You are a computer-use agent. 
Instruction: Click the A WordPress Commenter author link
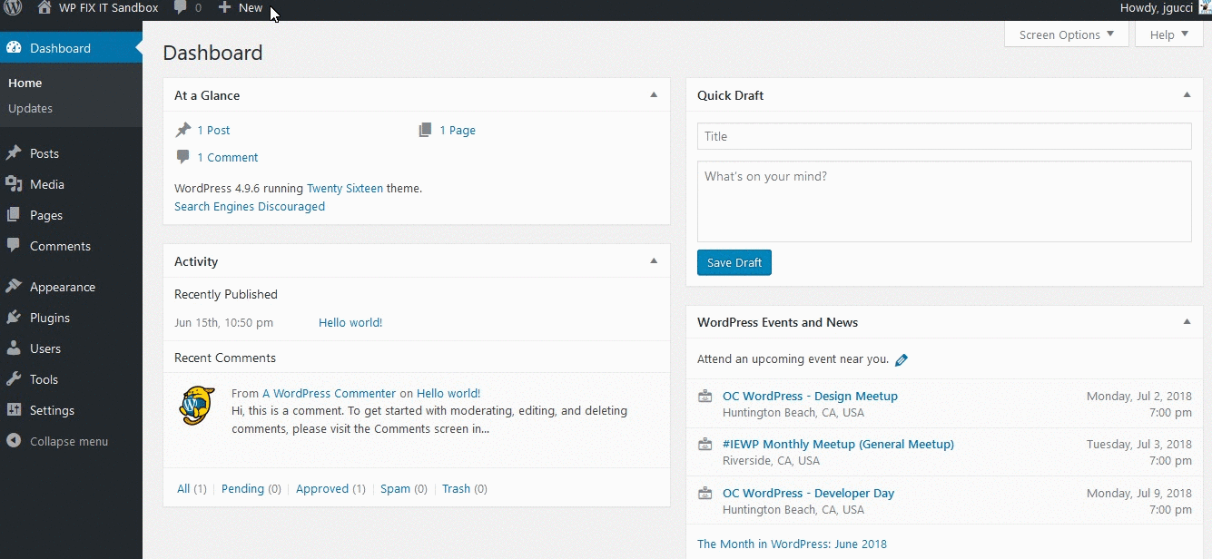pos(330,394)
